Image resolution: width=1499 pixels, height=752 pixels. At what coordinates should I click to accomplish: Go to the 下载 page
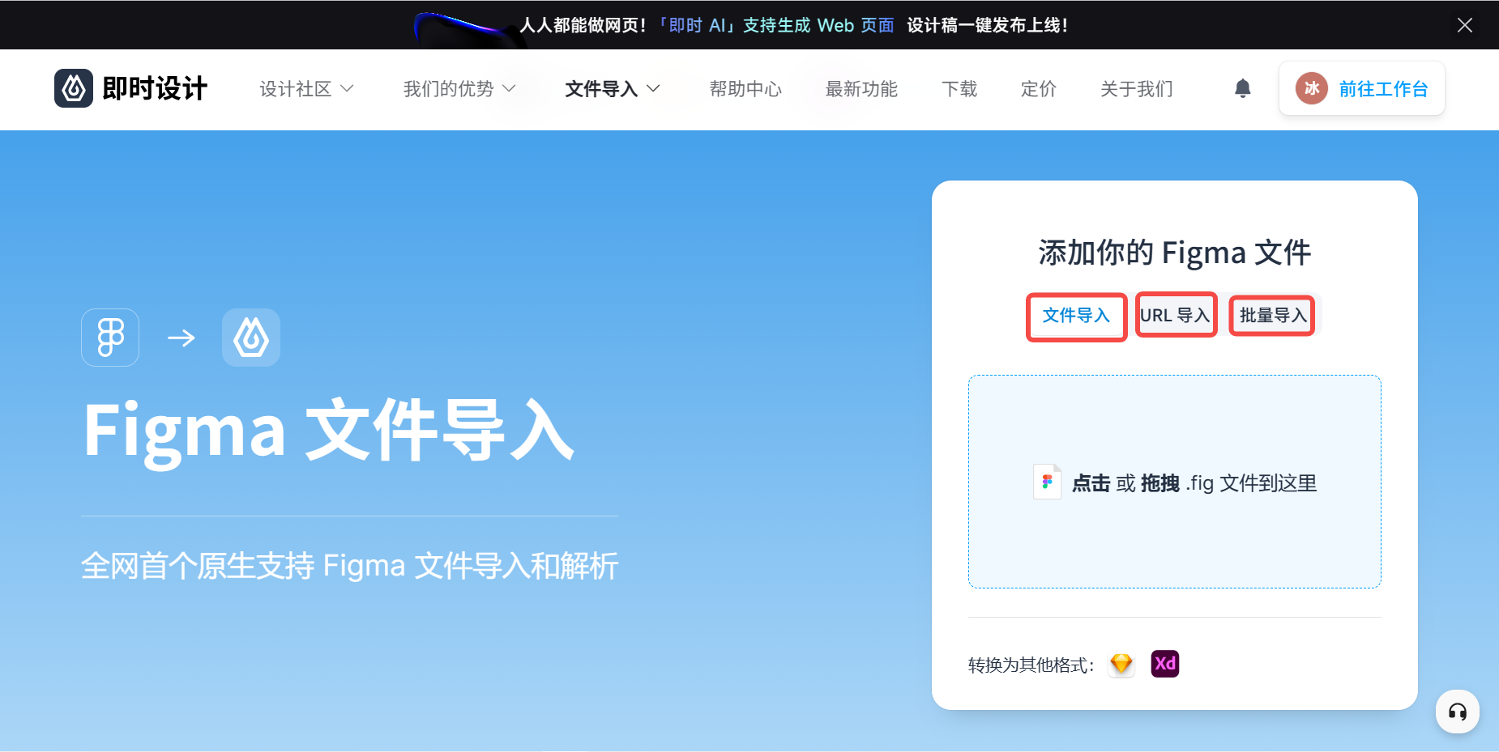click(959, 89)
